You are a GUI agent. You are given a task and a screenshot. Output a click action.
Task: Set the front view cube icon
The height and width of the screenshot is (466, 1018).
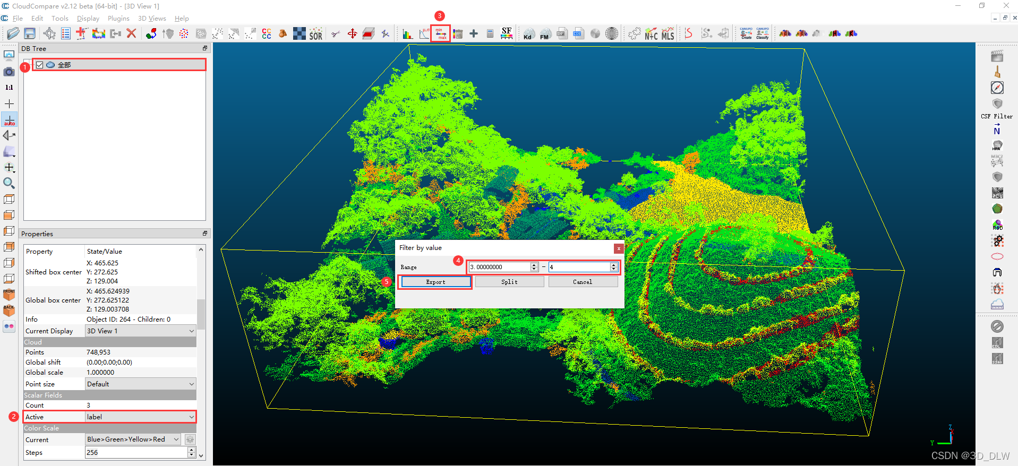9,294
